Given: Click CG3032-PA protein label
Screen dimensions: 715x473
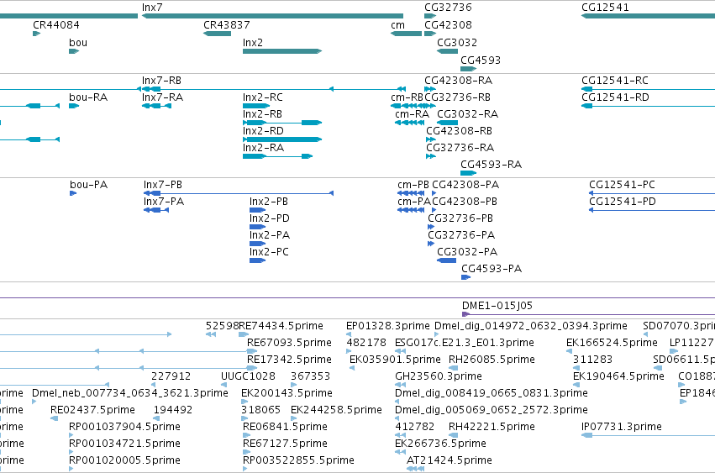Looking at the screenshot, I should 467,252.
